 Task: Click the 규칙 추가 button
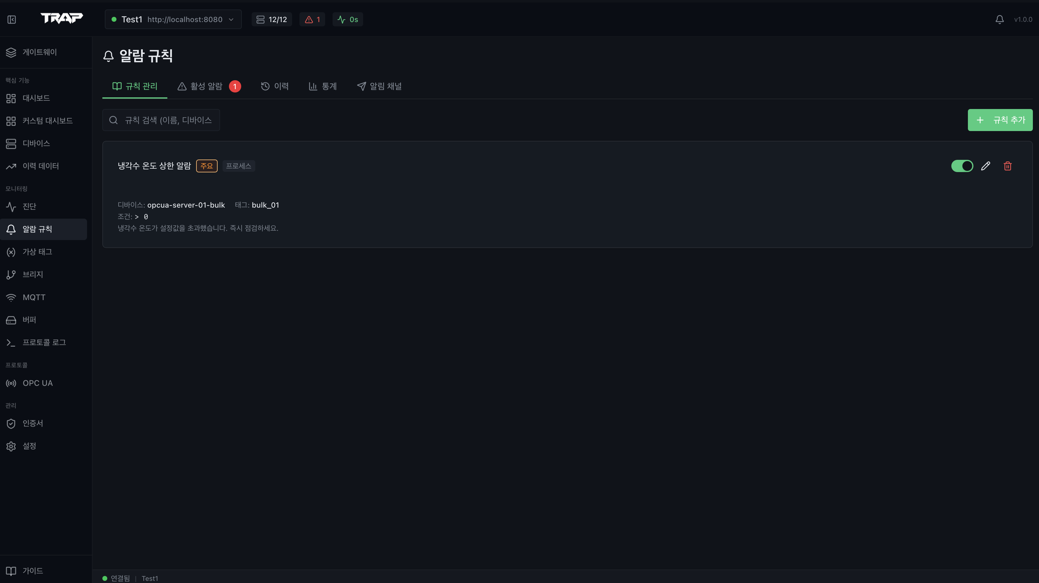[x=1000, y=120]
